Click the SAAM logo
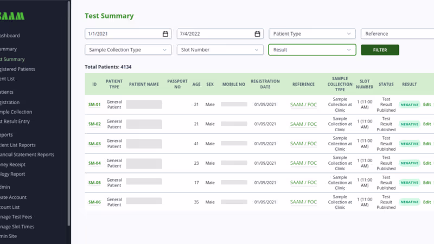 click(x=12, y=16)
